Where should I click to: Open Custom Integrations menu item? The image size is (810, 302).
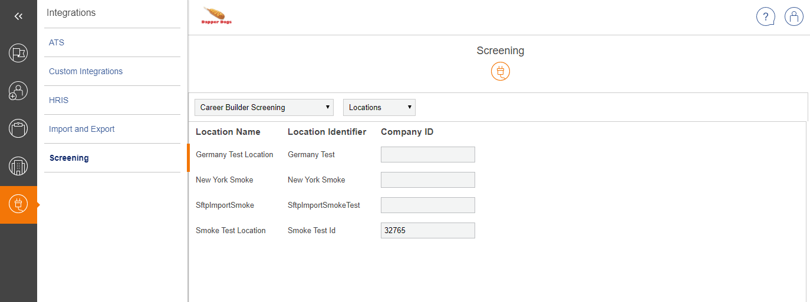click(86, 71)
